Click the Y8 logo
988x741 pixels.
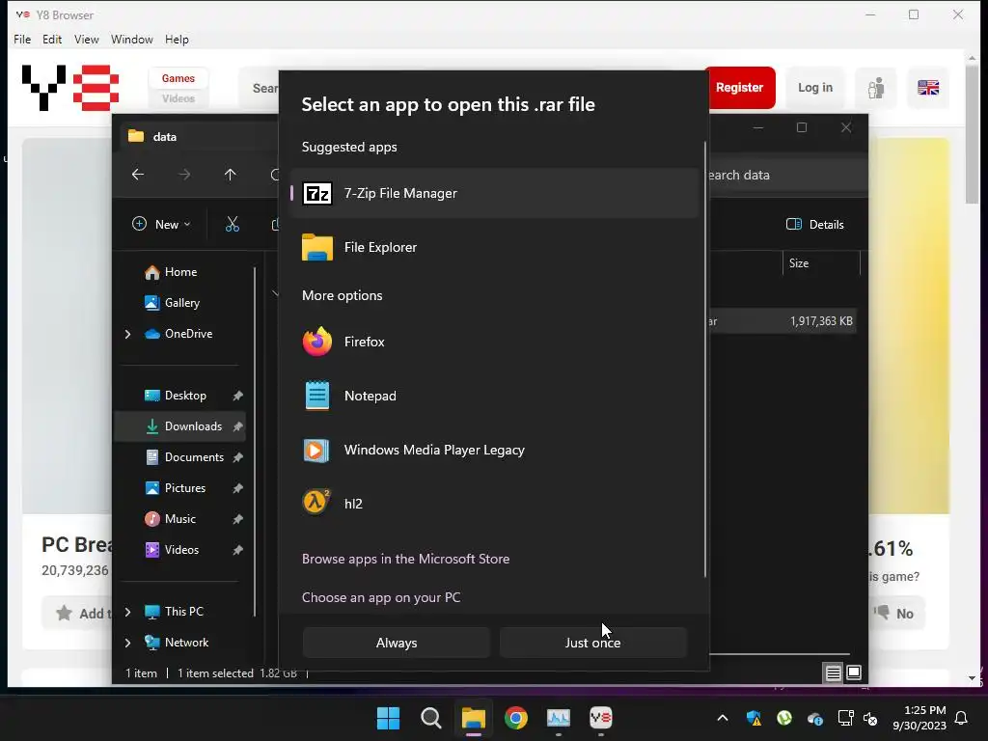tap(69, 88)
